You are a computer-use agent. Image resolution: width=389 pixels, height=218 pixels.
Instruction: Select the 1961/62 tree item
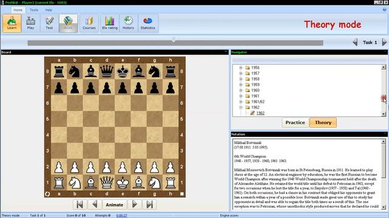click(x=258, y=102)
